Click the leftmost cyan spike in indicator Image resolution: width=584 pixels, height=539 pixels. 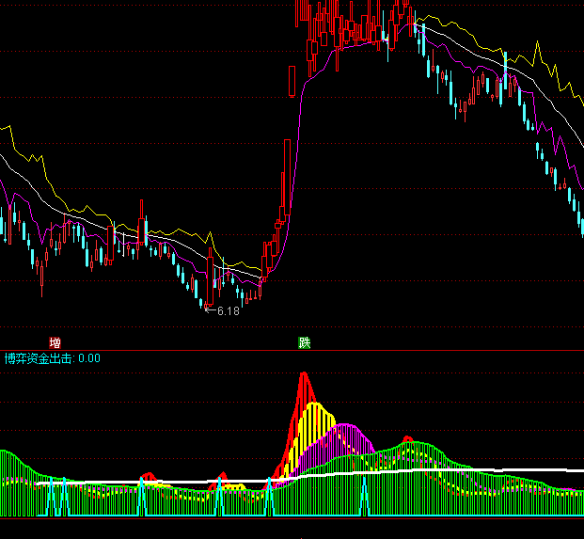pos(57,497)
